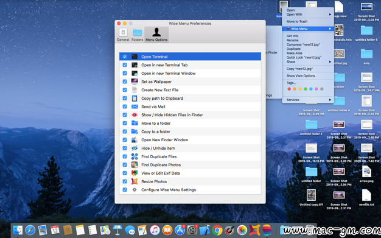Click the gear icon beside Configure Wise Menu Settings
This screenshot has width=381, height=238.
click(135, 190)
